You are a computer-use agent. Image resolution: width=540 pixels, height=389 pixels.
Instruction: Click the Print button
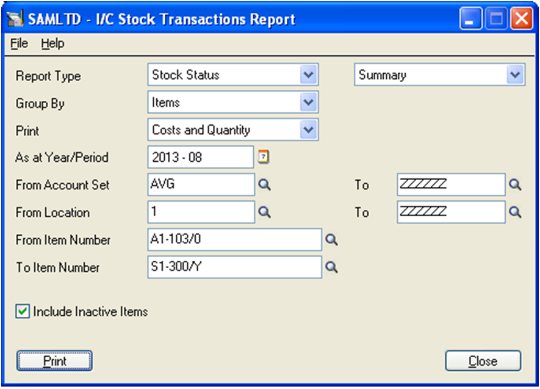(54, 361)
